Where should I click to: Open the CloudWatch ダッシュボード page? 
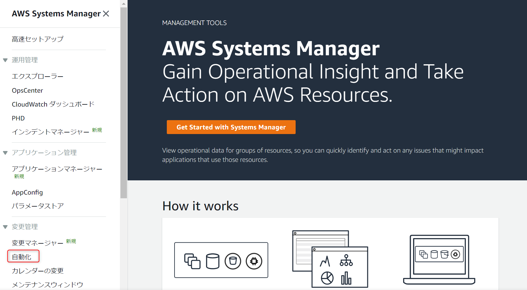(x=53, y=104)
